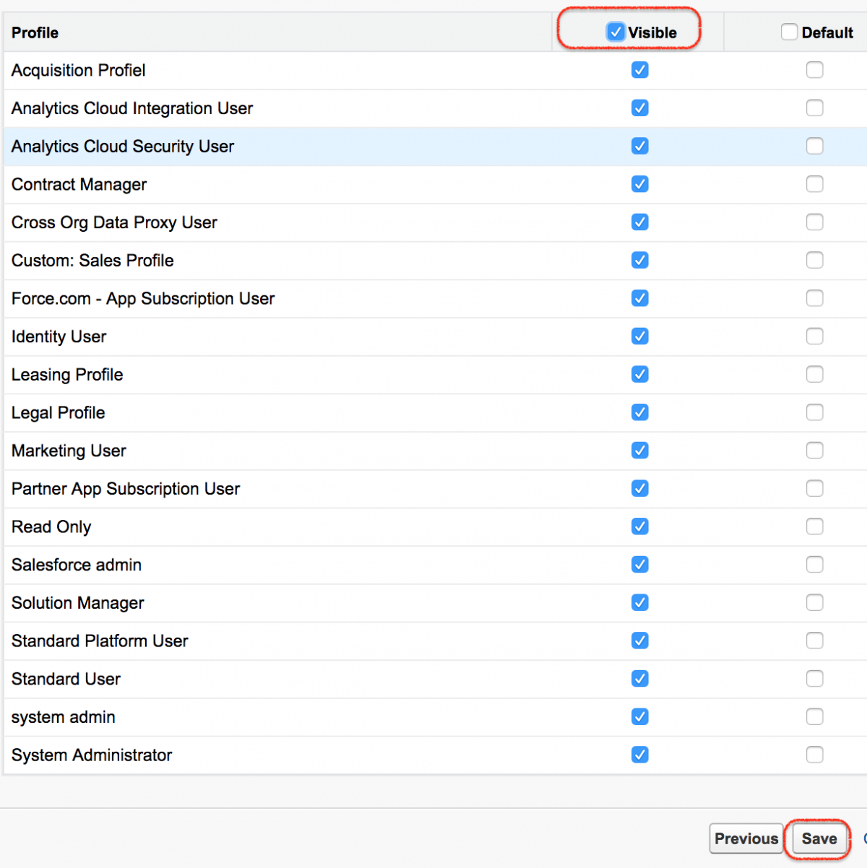867x868 pixels.
Task: Toggle off Visible for Leasing Profile
Action: pyautogui.click(x=640, y=374)
